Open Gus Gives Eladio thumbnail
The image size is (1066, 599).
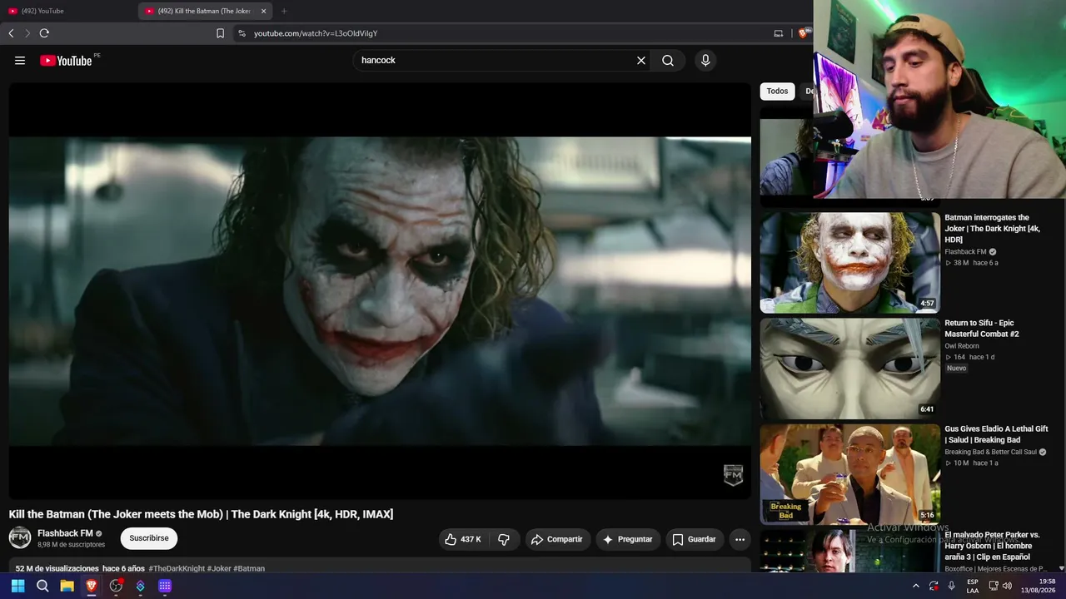coord(850,474)
